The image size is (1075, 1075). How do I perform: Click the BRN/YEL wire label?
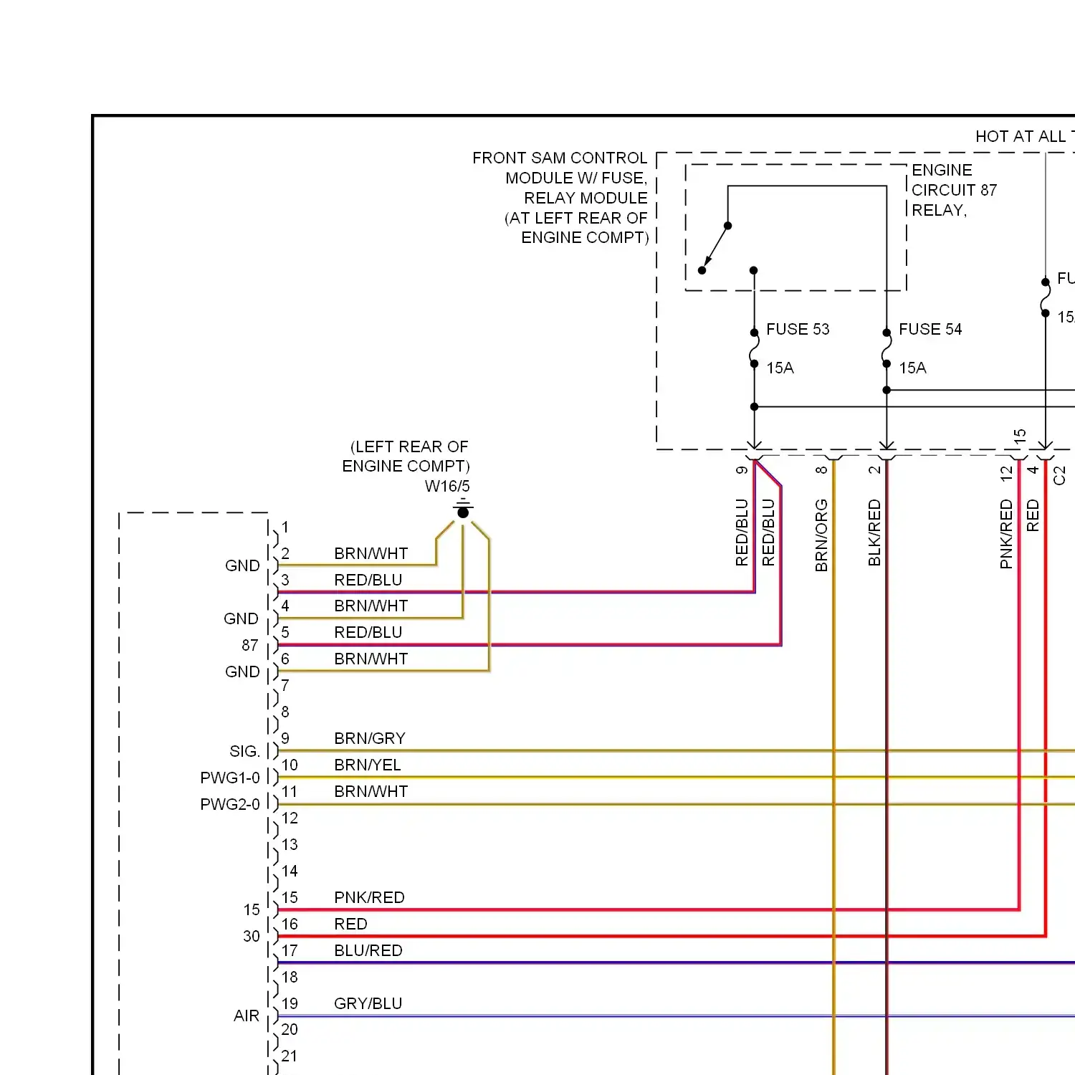click(x=368, y=765)
